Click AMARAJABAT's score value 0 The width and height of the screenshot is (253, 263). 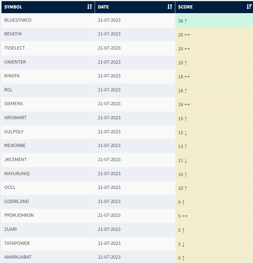pyautogui.click(x=179, y=258)
